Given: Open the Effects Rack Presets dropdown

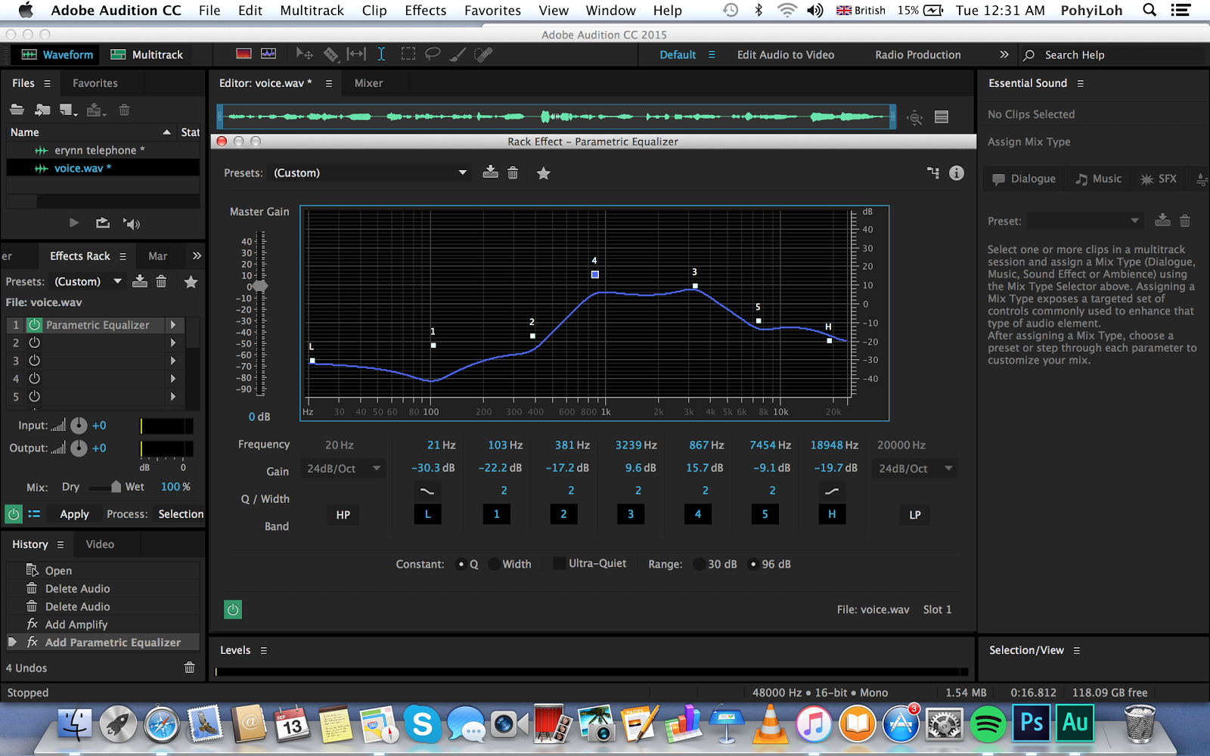Looking at the screenshot, I should click(88, 281).
